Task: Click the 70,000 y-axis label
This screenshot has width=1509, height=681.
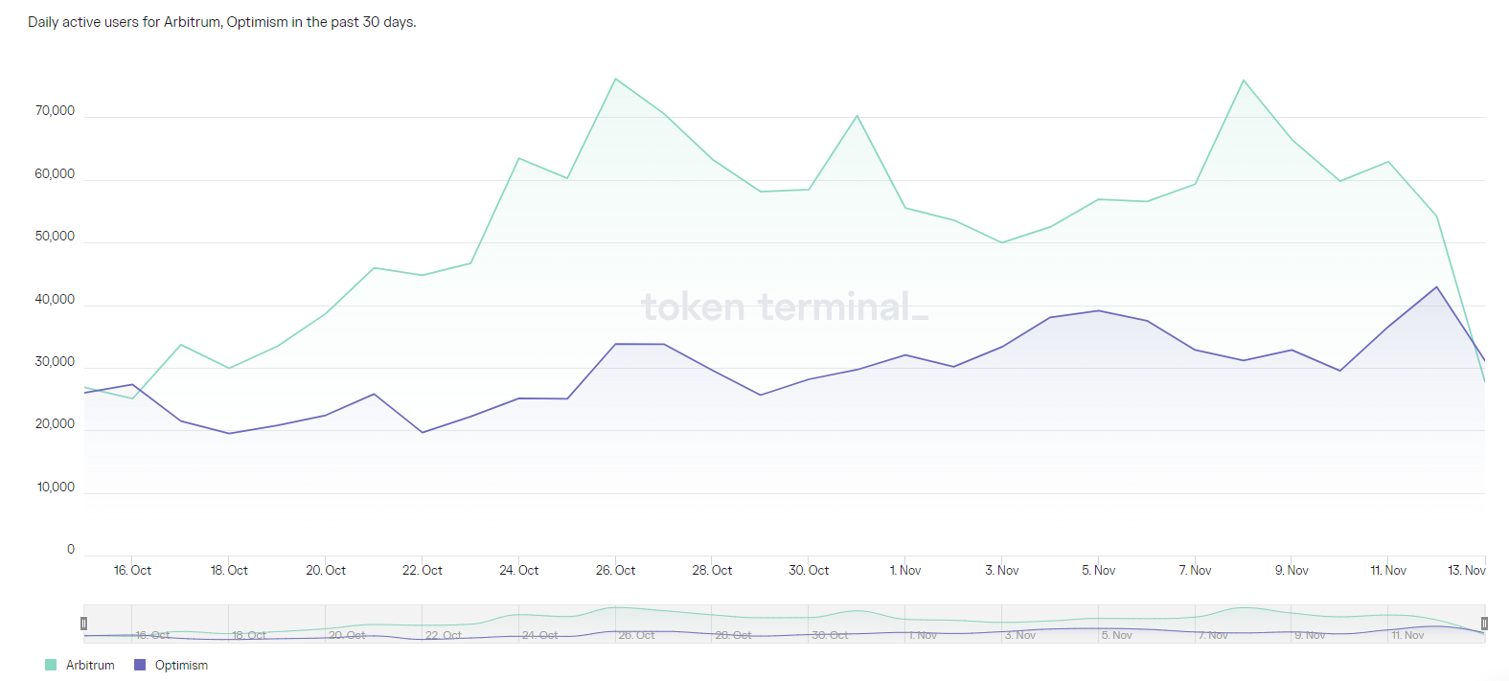Action: coord(55,111)
